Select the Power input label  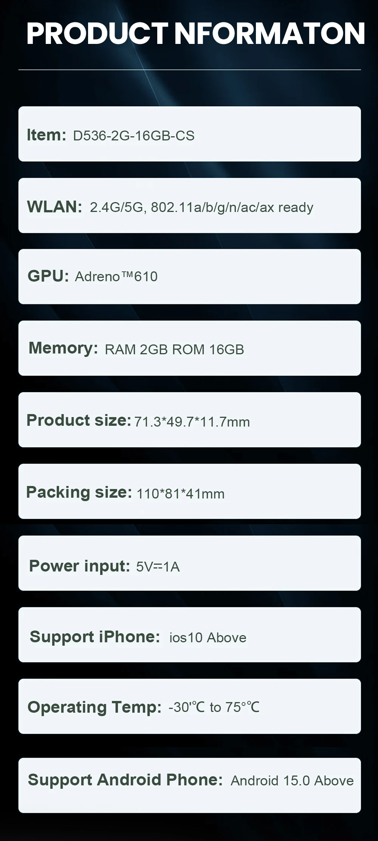pyautogui.click(x=80, y=566)
